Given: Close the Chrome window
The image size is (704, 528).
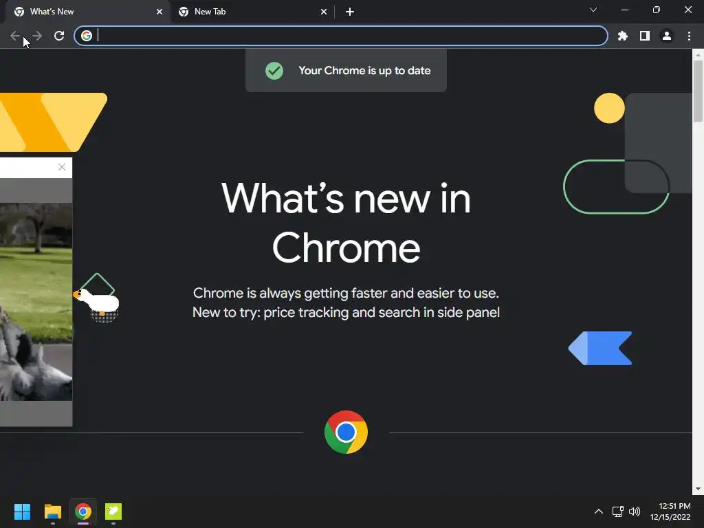Looking at the screenshot, I should (x=687, y=10).
